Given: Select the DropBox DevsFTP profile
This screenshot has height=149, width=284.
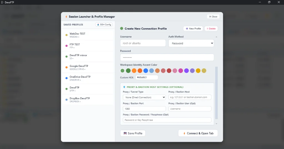Looking at the screenshot, I should tap(88, 100).
